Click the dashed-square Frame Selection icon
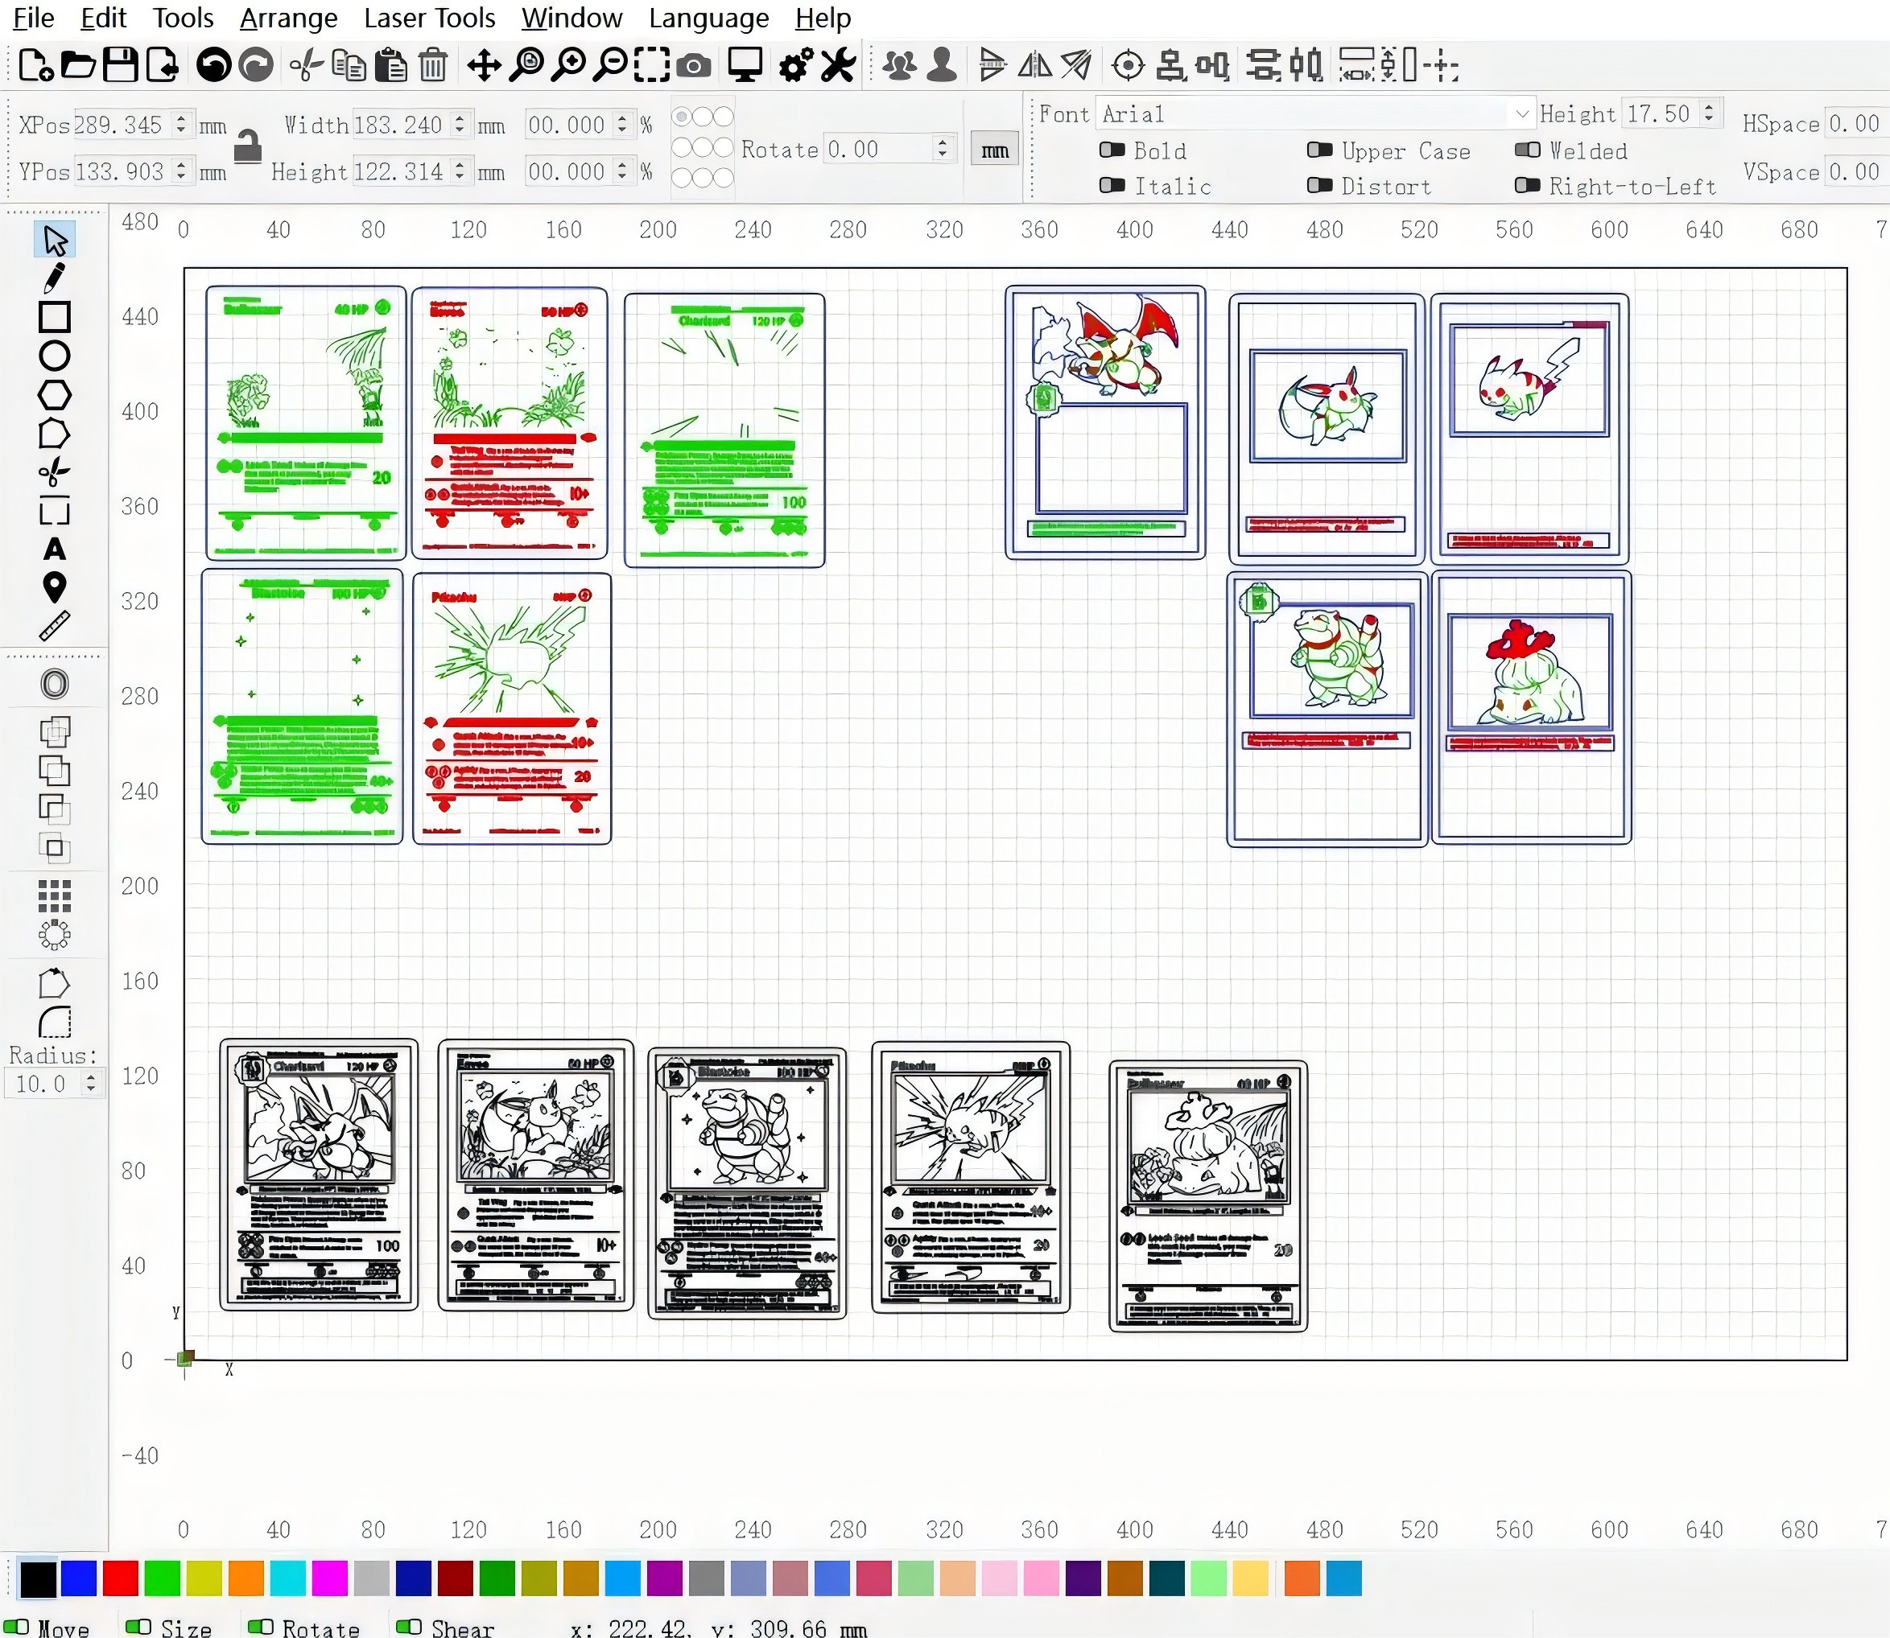Screen dimensions: 1890x1638 coord(652,66)
